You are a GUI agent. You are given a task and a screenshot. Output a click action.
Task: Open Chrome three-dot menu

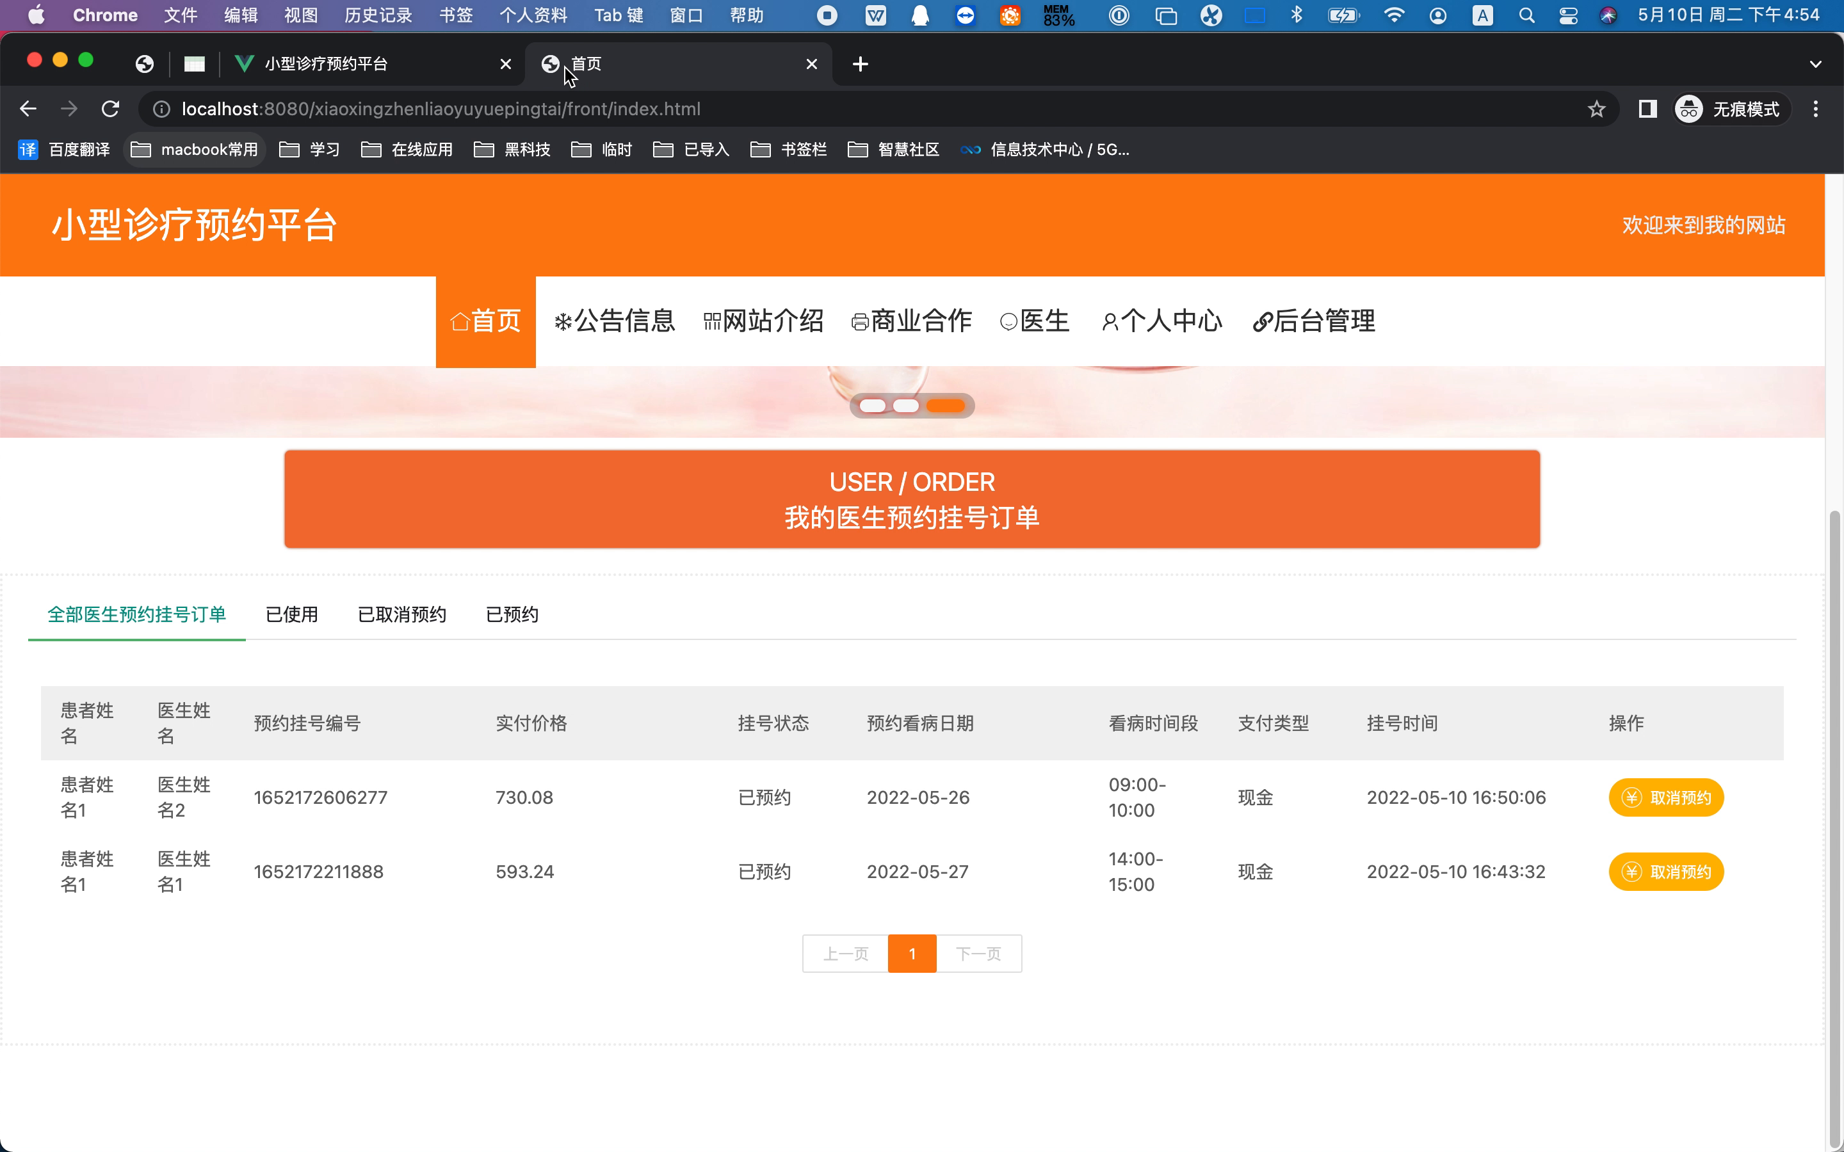coord(1816,109)
